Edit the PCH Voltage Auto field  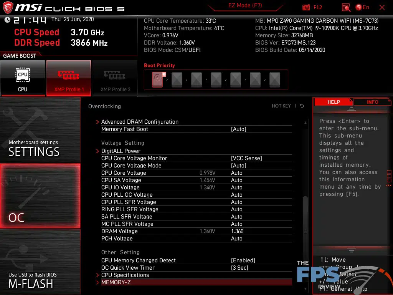[236, 238]
